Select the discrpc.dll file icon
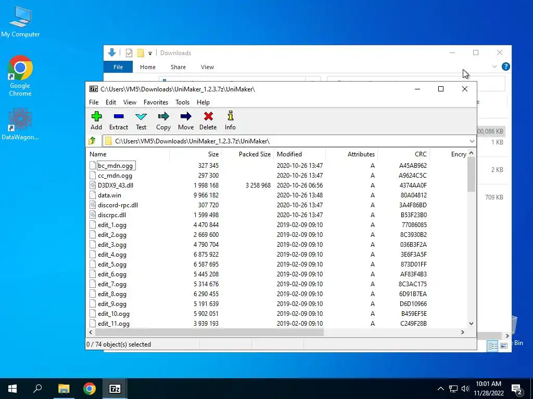This screenshot has width=533, height=399. click(93, 215)
